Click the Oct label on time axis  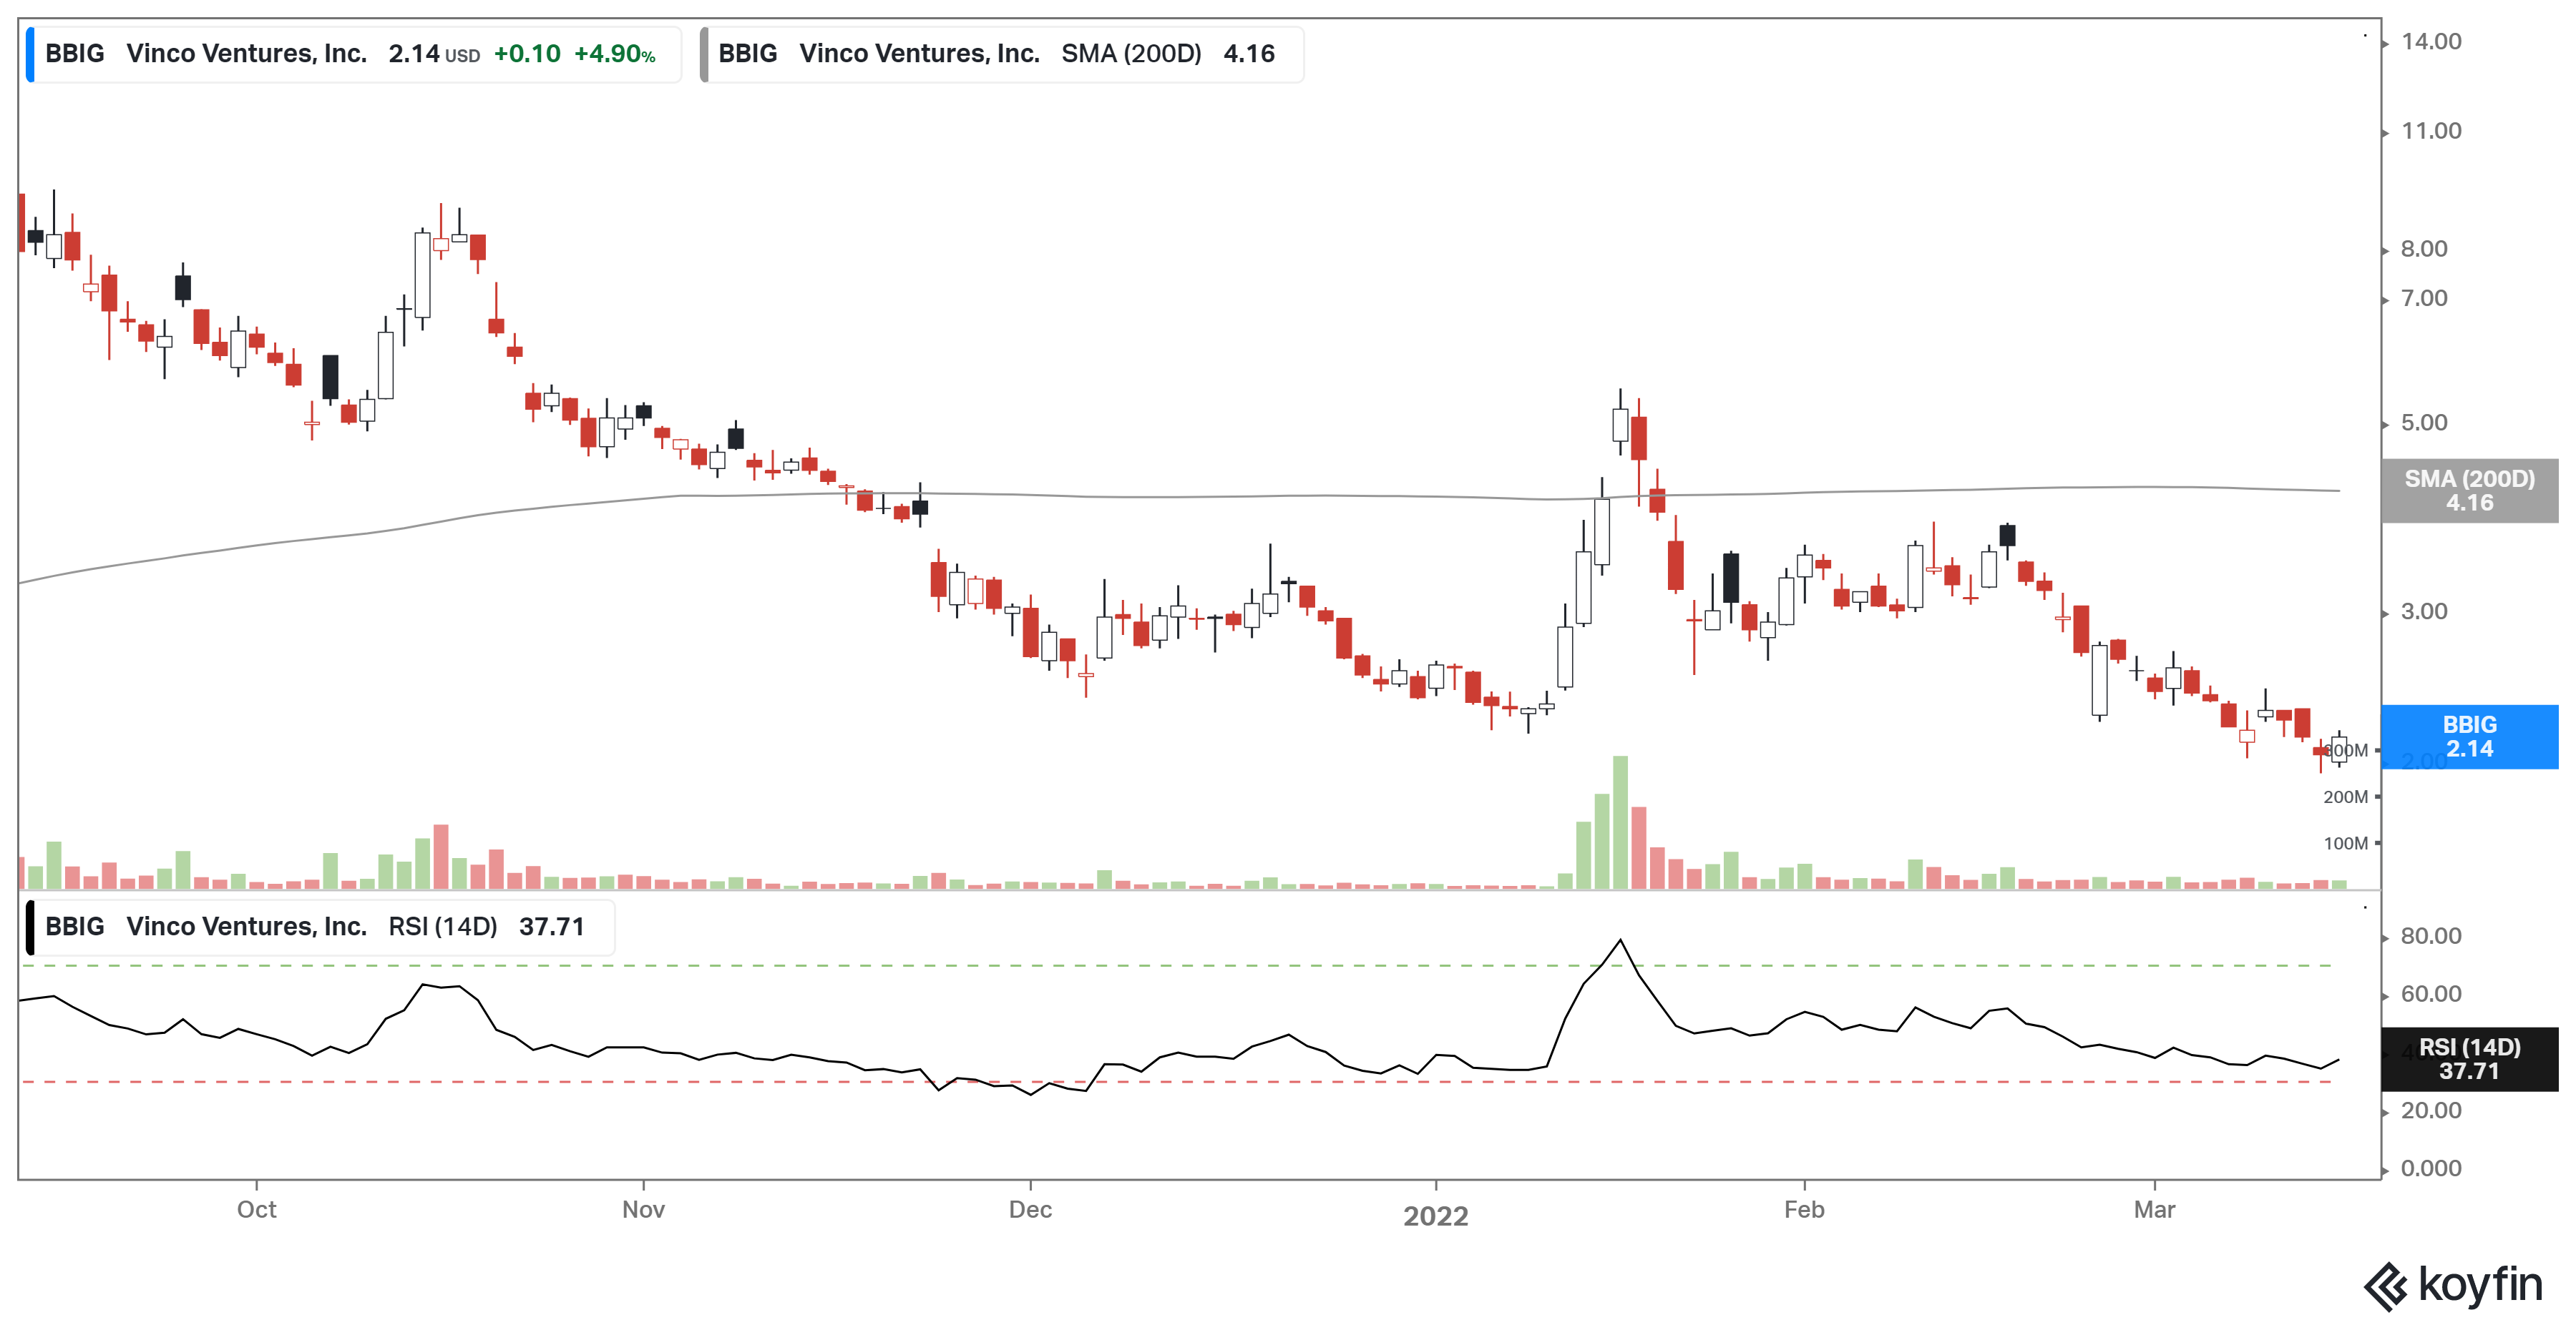pyautogui.click(x=256, y=1209)
